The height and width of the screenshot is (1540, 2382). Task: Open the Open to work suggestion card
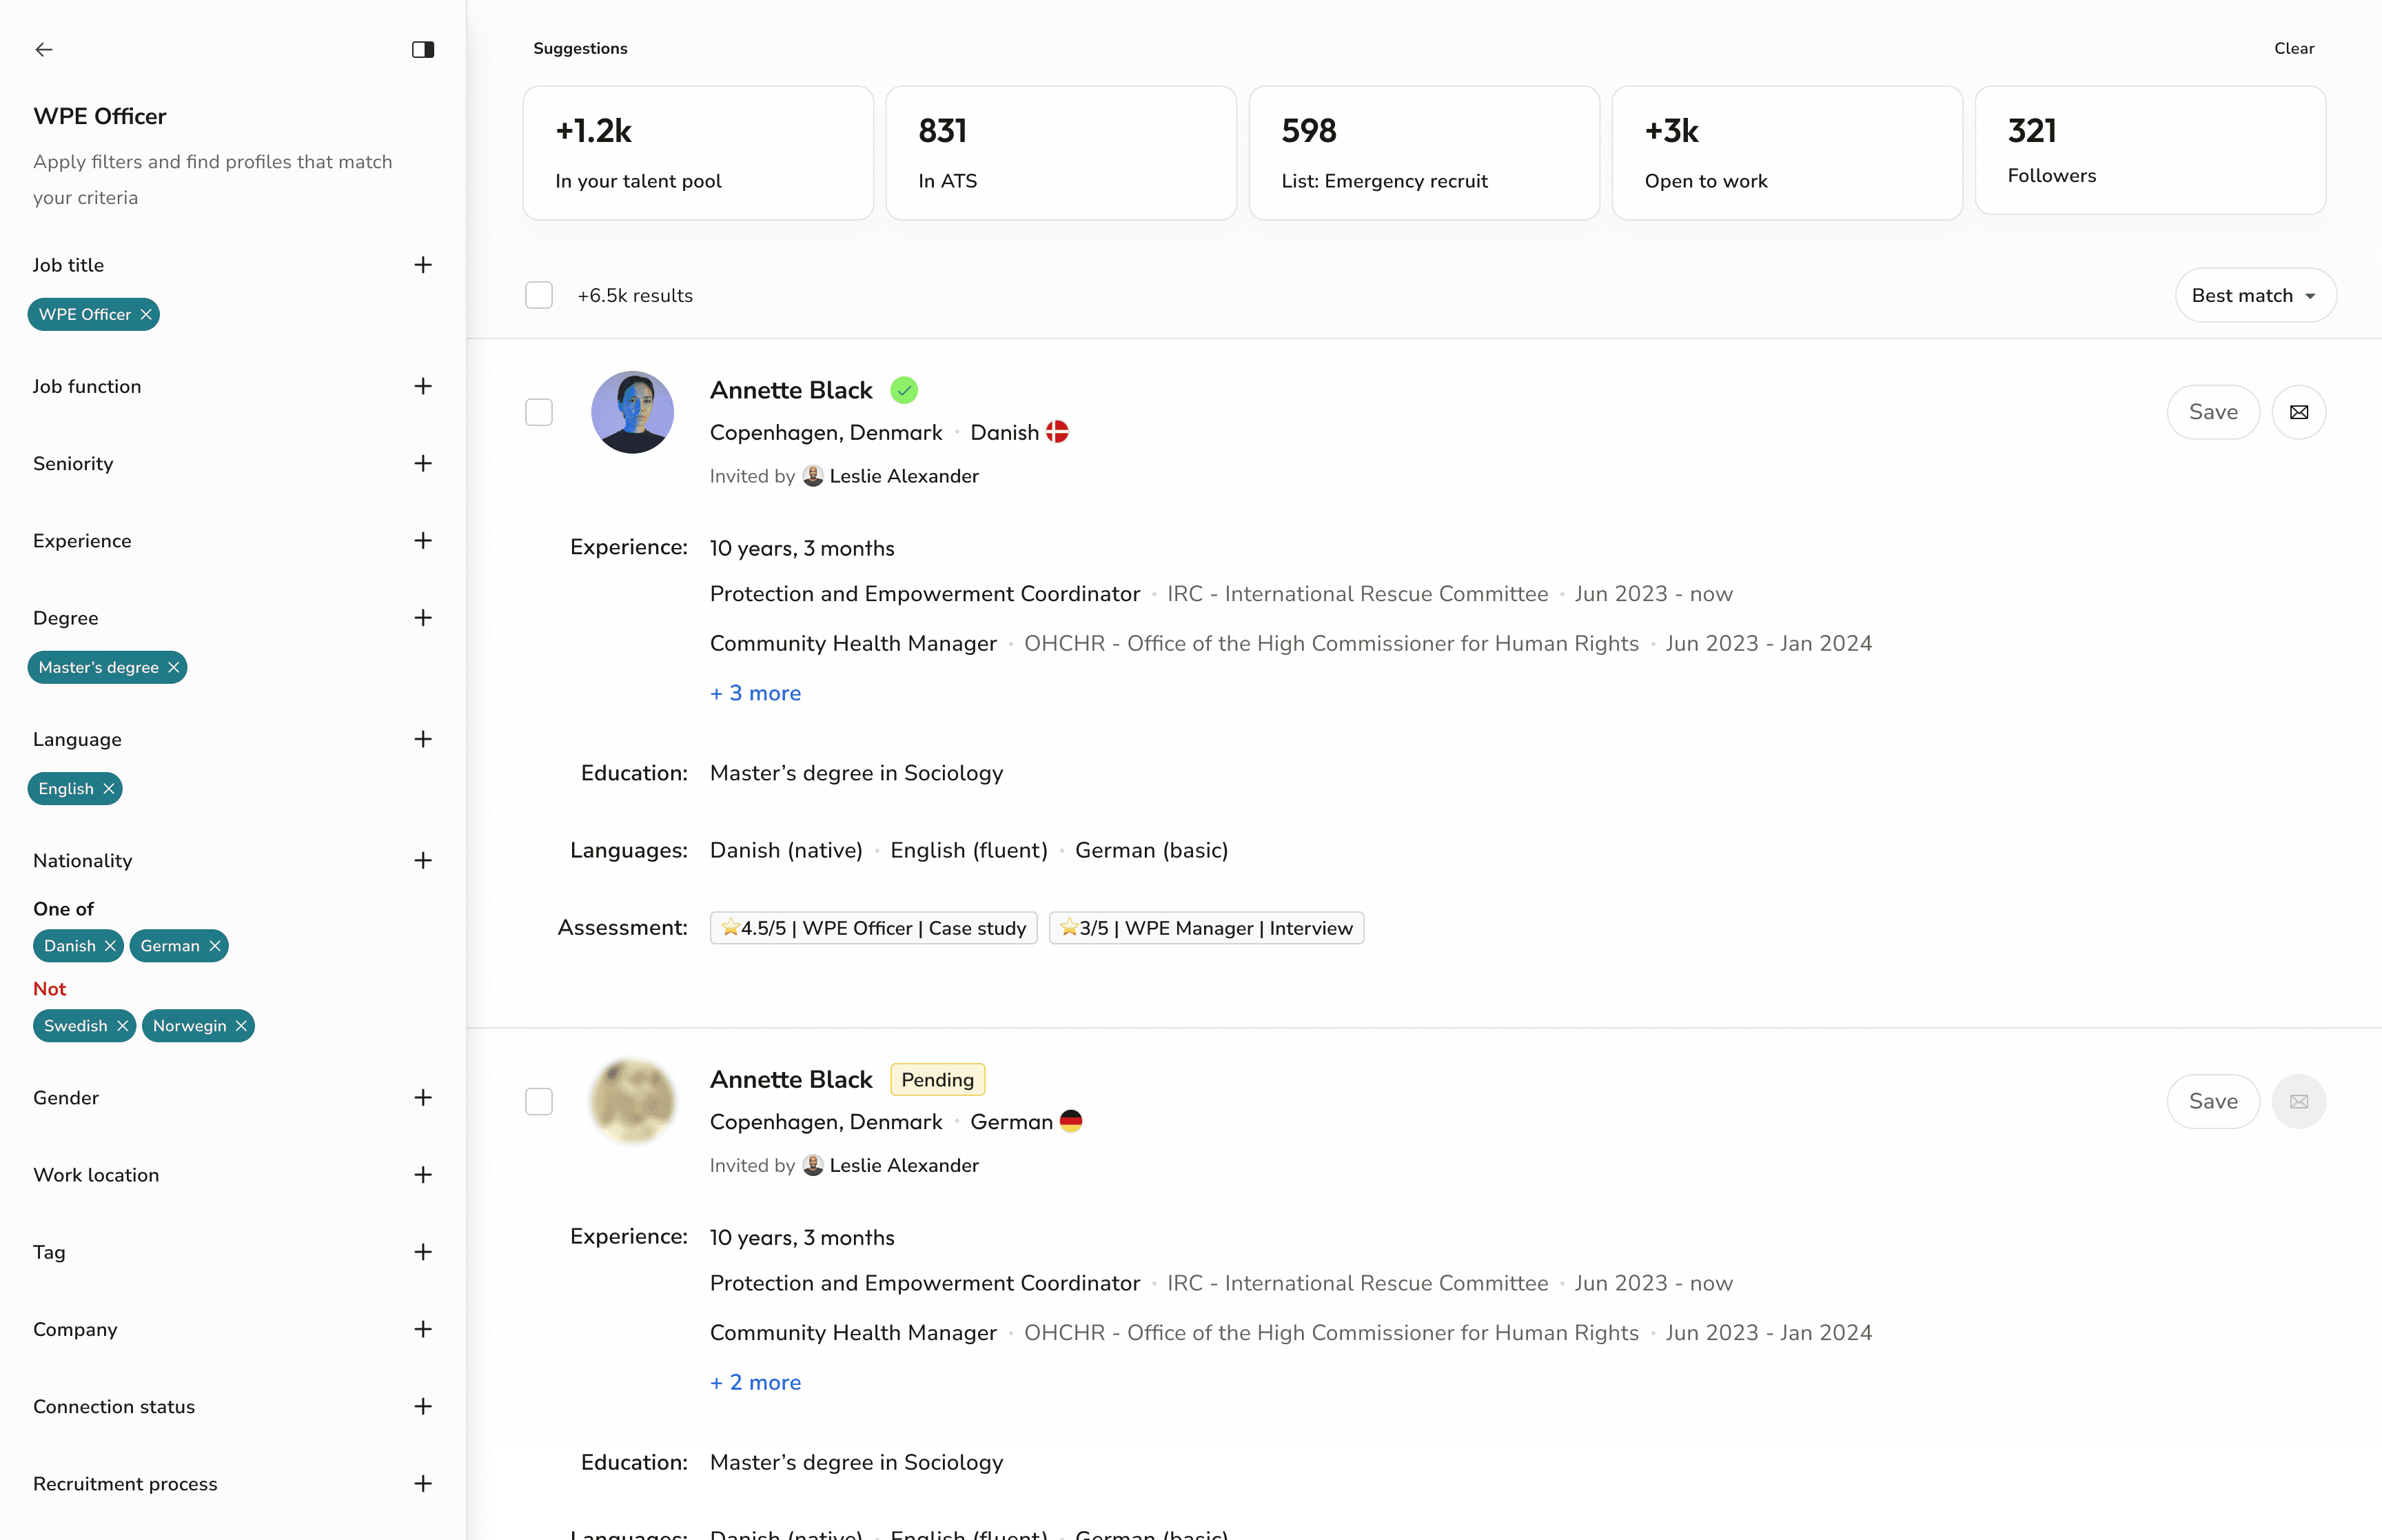pos(1787,153)
